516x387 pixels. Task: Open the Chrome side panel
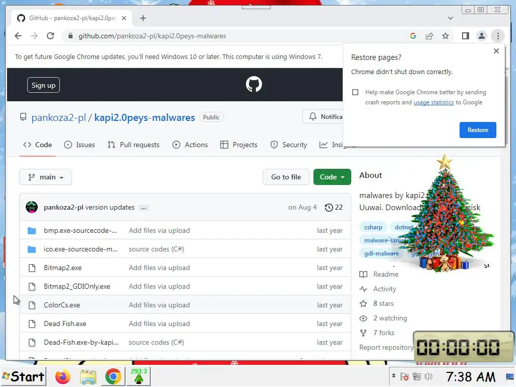coord(465,36)
